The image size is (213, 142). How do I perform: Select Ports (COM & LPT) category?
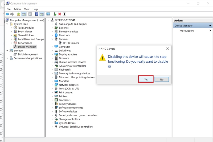point(69,89)
